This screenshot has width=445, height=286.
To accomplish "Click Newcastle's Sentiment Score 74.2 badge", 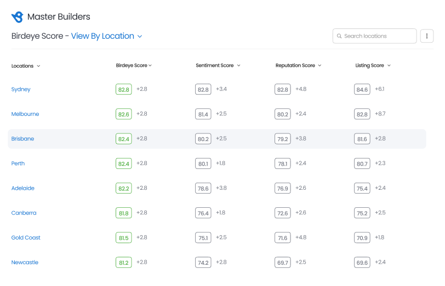I will pyautogui.click(x=203, y=262).
